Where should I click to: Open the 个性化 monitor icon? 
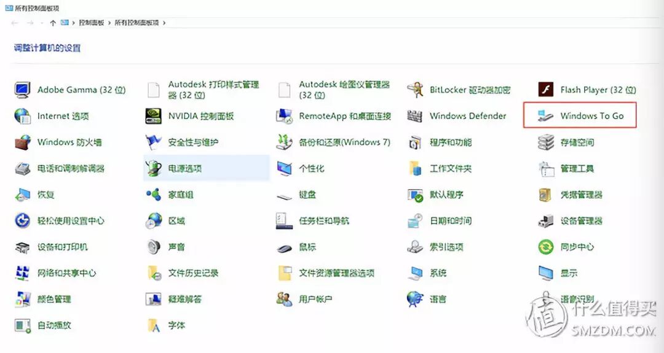tap(284, 168)
